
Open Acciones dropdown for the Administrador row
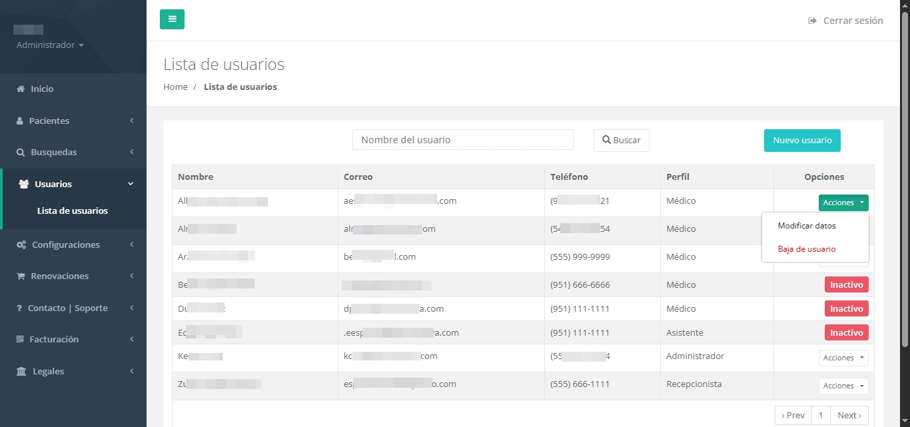843,358
